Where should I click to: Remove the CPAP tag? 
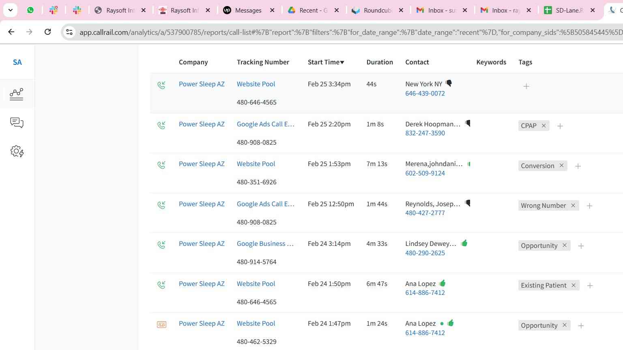(x=544, y=126)
